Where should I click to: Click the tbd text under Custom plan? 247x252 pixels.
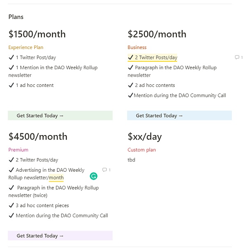131,160
